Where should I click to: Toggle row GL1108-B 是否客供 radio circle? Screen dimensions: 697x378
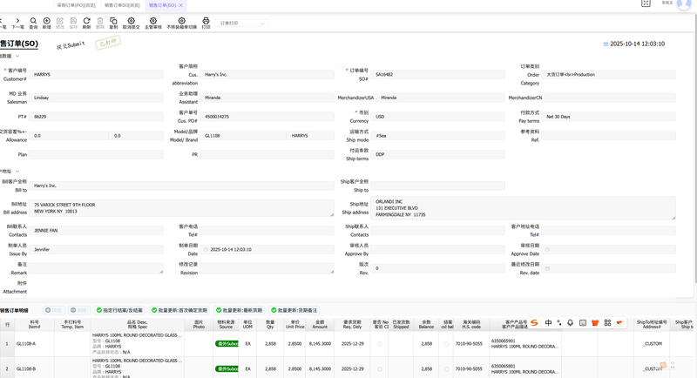[380, 368]
